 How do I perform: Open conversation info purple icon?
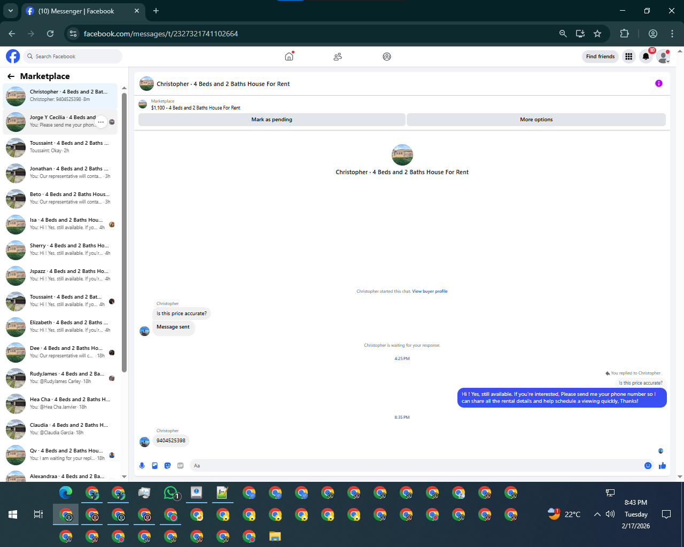coord(659,83)
